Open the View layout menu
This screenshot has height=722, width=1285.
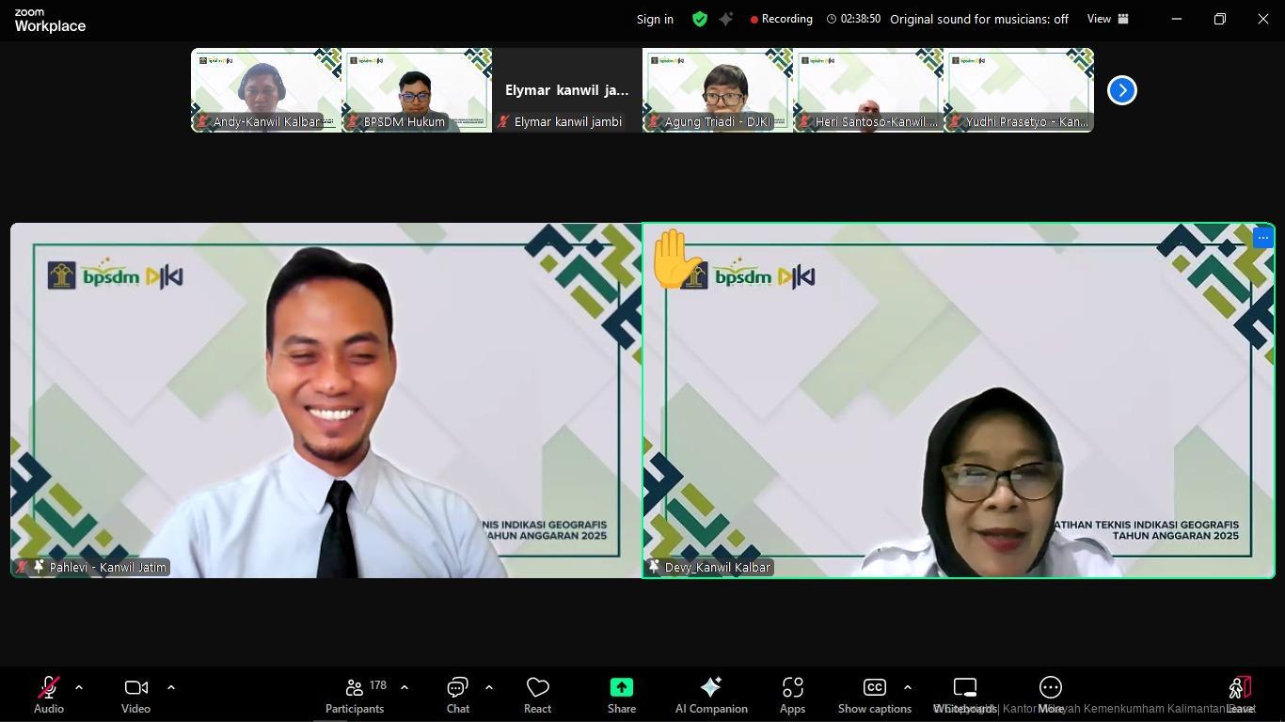tap(1108, 19)
